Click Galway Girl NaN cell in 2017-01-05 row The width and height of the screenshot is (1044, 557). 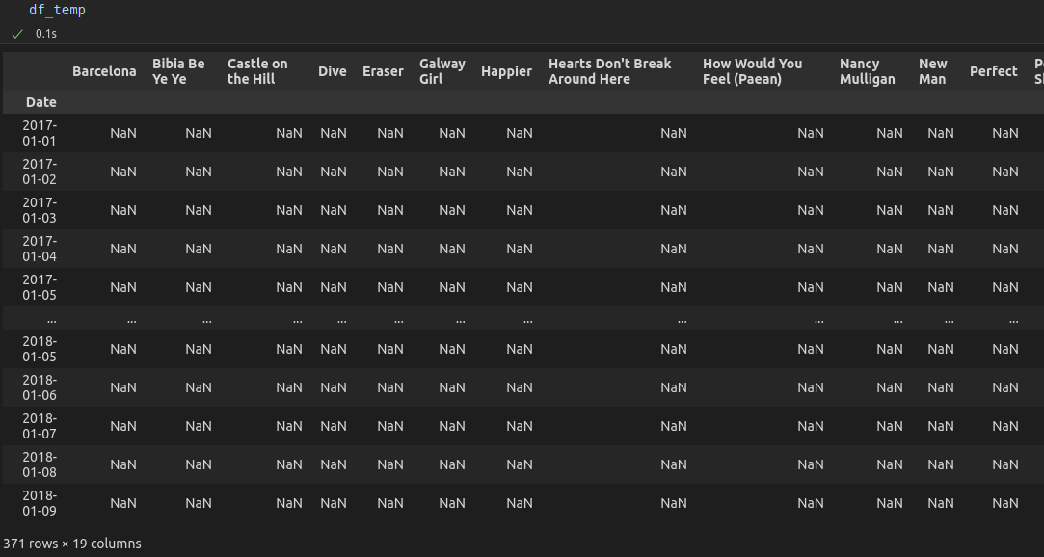pyautogui.click(x=452, y=287)
